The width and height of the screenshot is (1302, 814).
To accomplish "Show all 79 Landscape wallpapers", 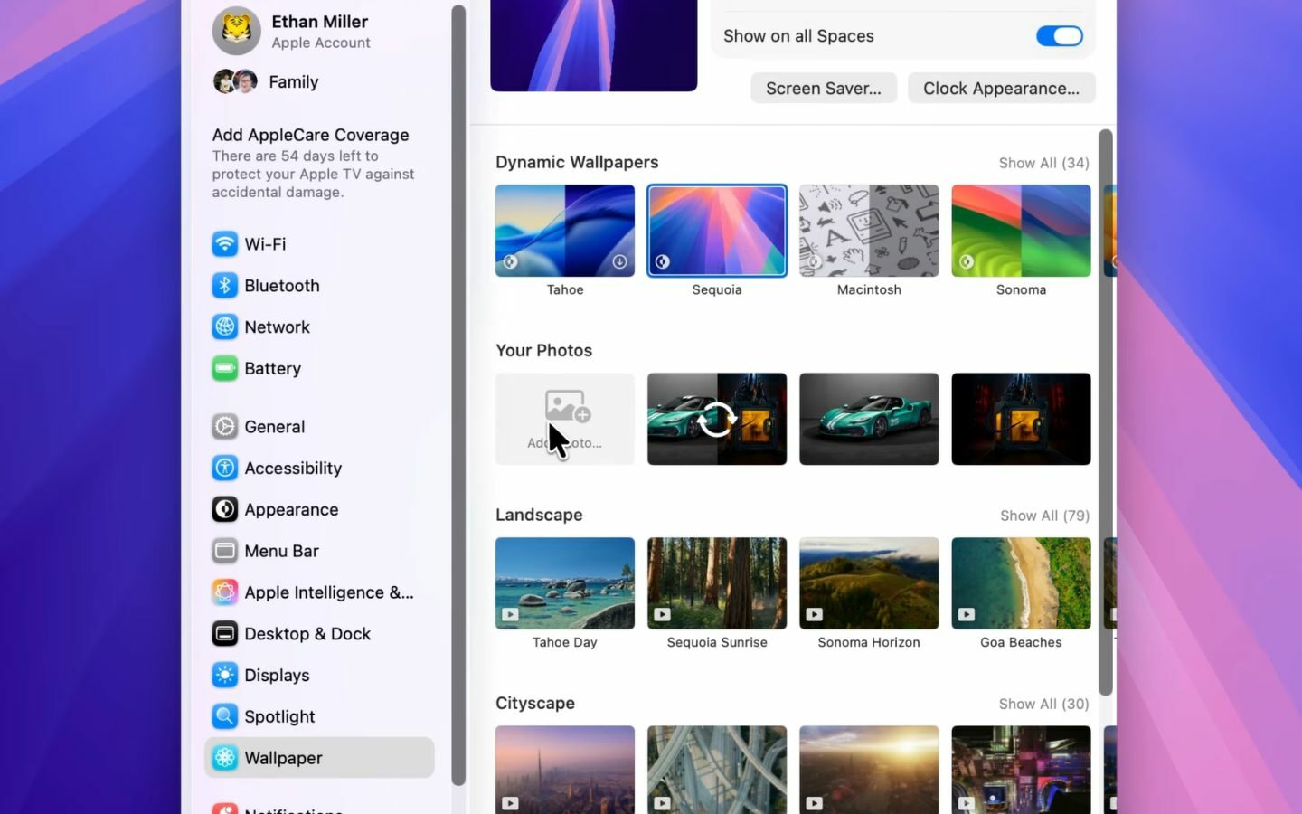I will coord(1045,516).
